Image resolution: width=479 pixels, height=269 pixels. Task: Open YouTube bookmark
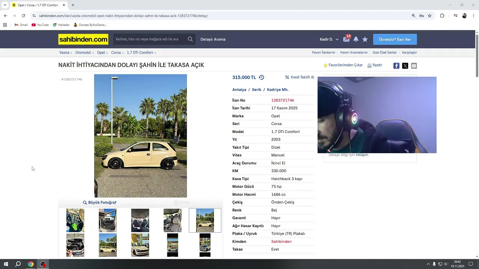click(x=40, y=25)
